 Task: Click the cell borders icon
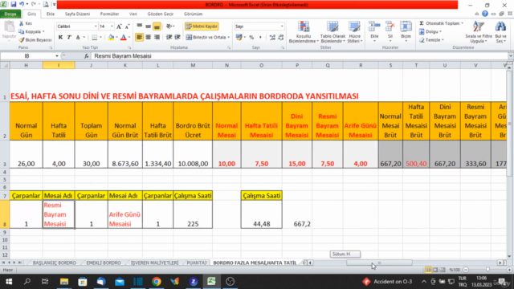click(x=95, y=38)
